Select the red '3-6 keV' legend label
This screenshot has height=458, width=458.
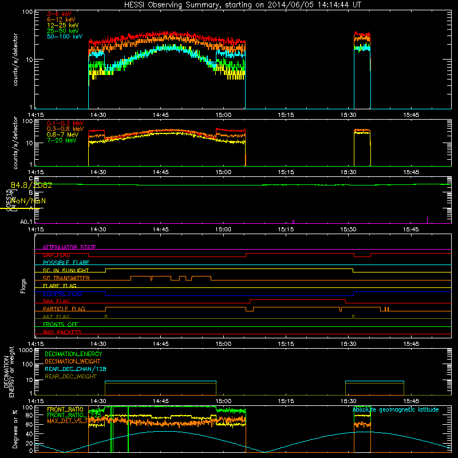59,14
